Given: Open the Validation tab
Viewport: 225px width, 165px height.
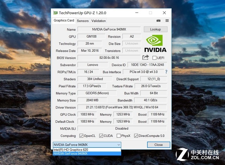Looking at the screenshot, I should point(98,21).
